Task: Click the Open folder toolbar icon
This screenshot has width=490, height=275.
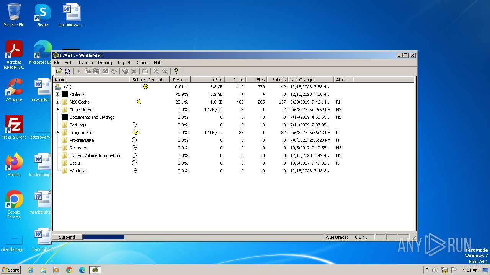Action: click(59, 71)
